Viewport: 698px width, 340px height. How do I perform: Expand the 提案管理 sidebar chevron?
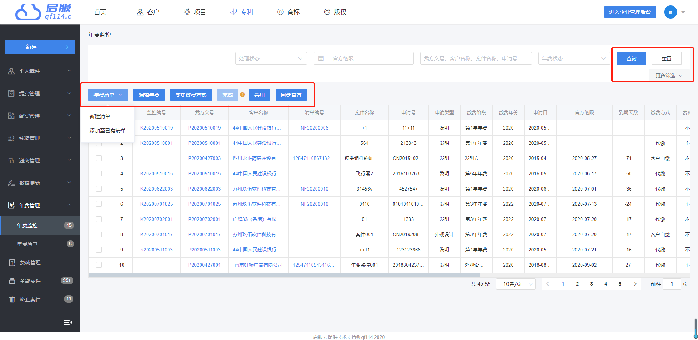click(69, 93)
